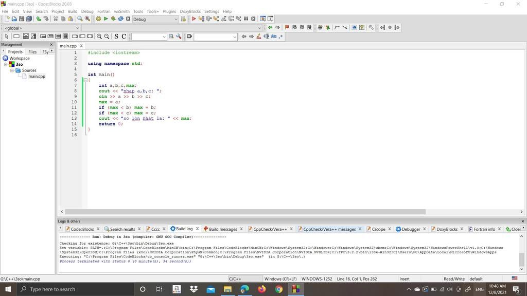The image size is (527, 296).
Task: Toggle regex search option icon
Action: coord(281,36)
